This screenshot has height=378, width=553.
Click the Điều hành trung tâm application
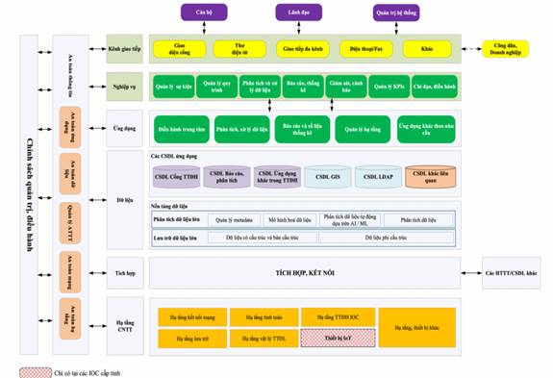tap(182, 130)
